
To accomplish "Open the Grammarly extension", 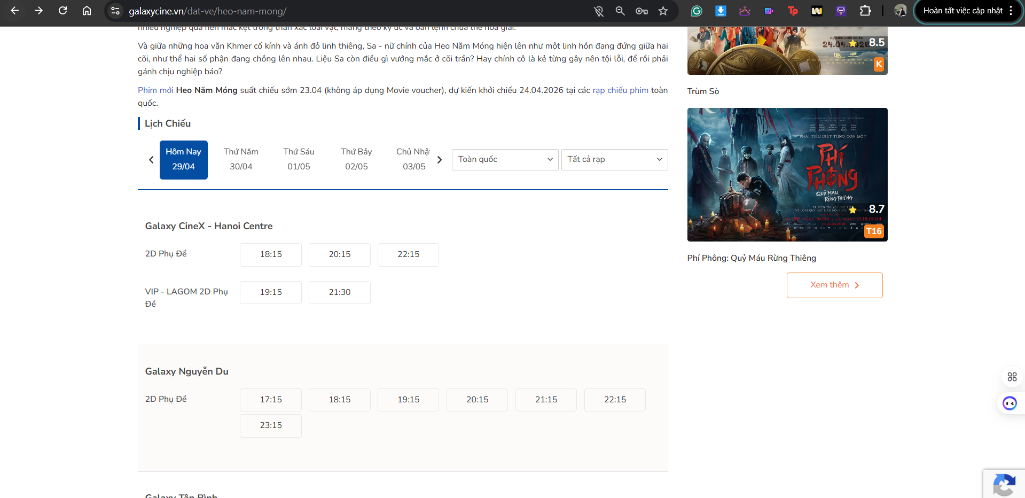I will [697, 11].
